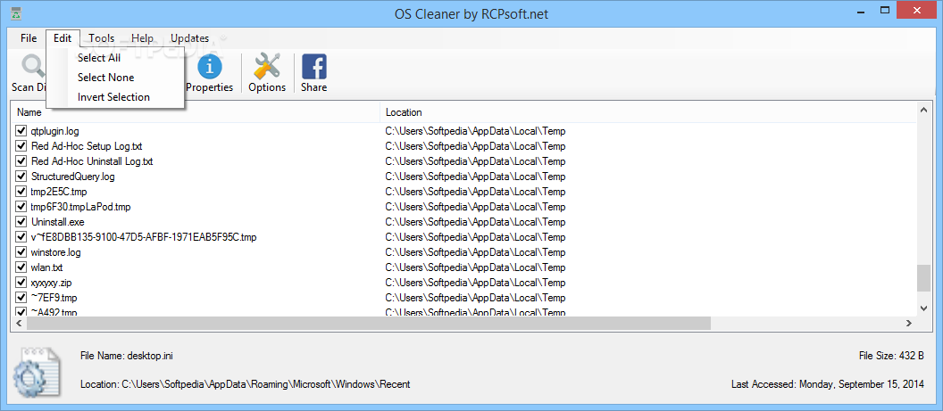Click the vertical scrollbar up arrow
Viewport: 943px width, 411px height.
point(923,109)
